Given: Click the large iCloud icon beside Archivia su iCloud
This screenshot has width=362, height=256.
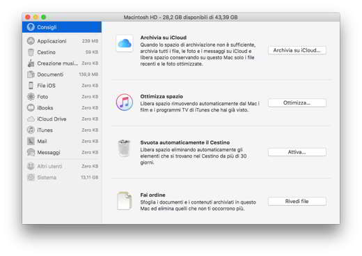Looking at the screenshot, I should 125,43.
